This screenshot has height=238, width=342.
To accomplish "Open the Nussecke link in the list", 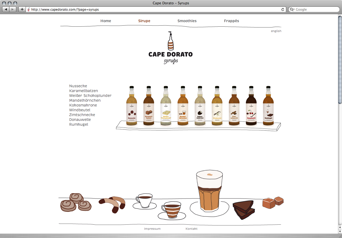I will click(78, 86).
